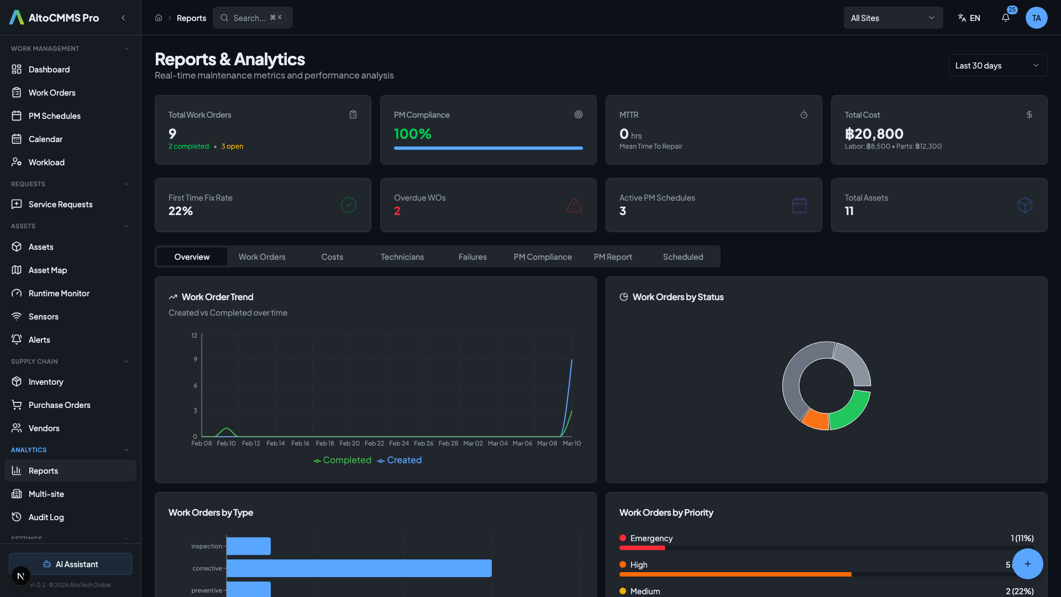Open the notifications bell icon
The image size is (1061, 597).
(1006, 18)
